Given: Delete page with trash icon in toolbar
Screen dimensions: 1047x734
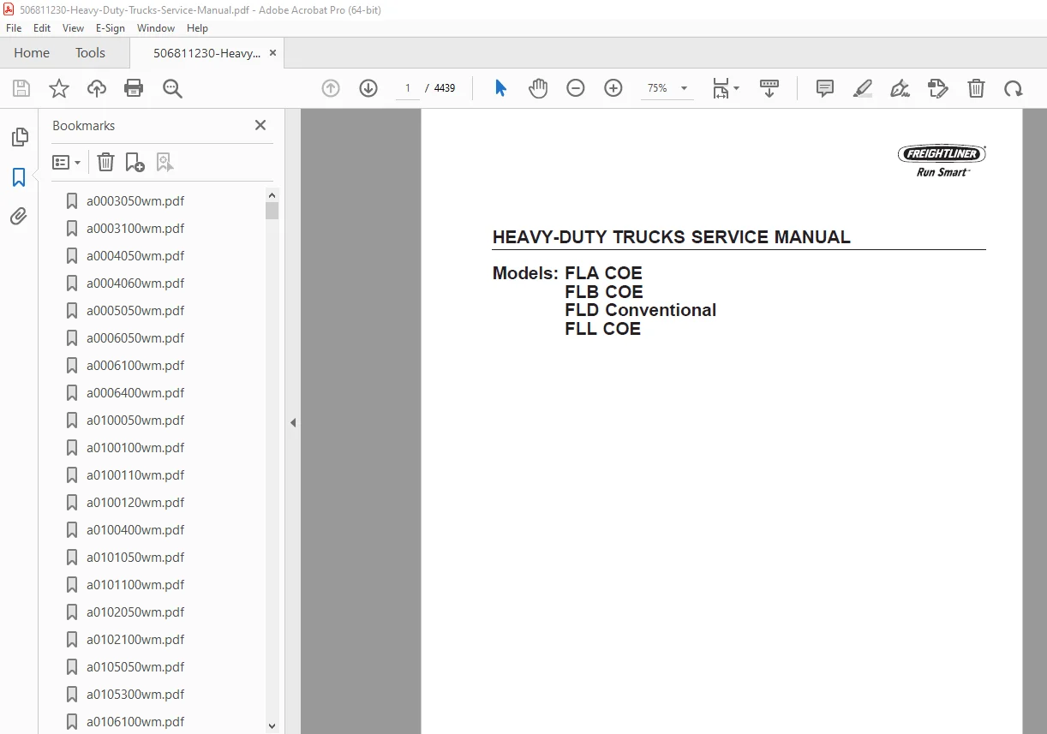Looking at the screenshot, I should coord(976,88).
